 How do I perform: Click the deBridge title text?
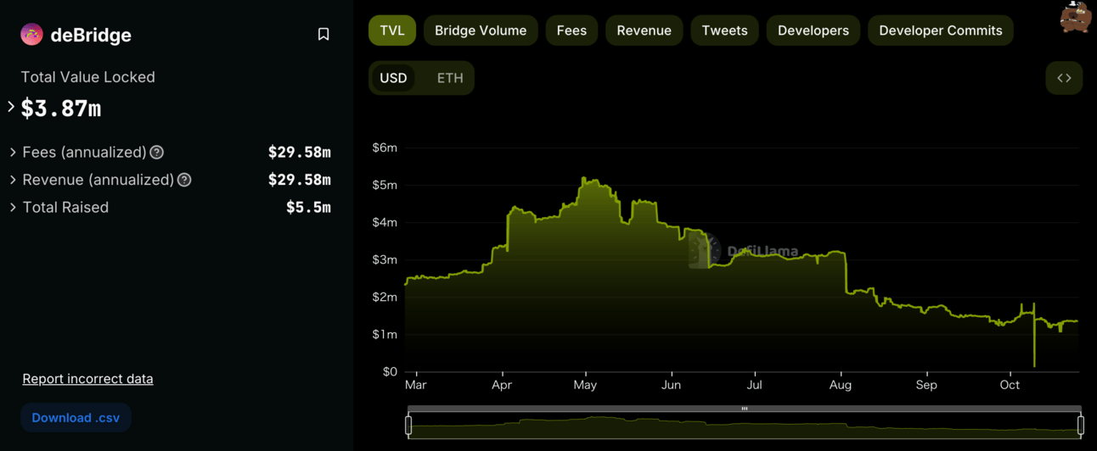point(91,35)
